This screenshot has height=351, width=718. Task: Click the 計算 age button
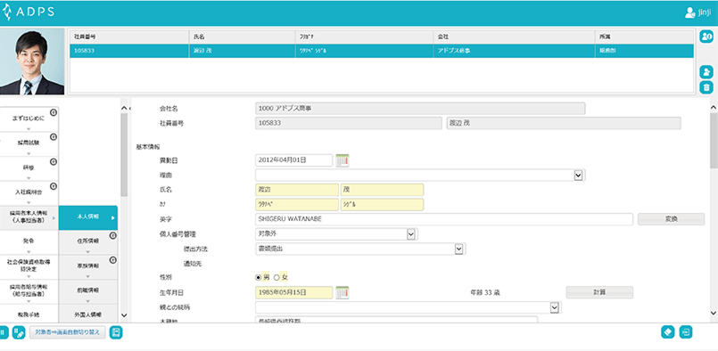pos(599,292)
